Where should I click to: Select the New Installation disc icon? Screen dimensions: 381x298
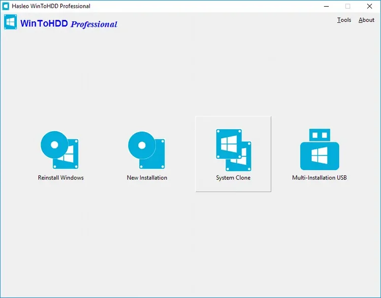(146, 150)
